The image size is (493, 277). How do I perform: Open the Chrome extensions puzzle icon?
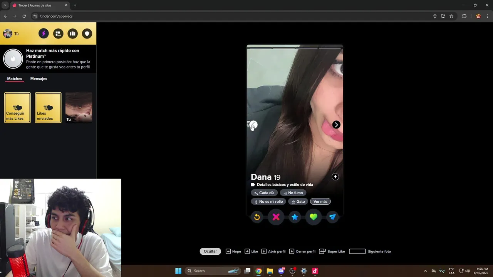(x=464, y=16)
